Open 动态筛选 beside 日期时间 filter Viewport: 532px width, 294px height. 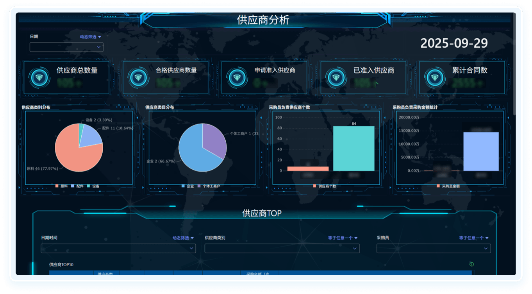coord(183,238)
